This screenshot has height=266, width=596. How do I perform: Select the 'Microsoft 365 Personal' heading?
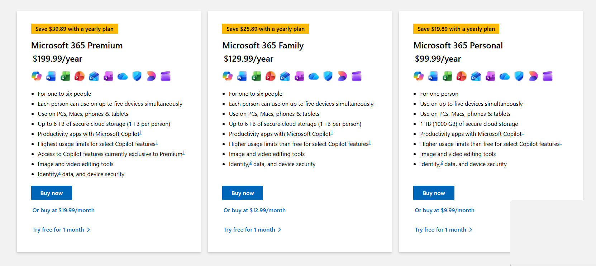click(x=458, y=46)
